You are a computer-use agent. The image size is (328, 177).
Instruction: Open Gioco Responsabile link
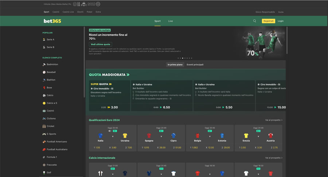(265, 12)
